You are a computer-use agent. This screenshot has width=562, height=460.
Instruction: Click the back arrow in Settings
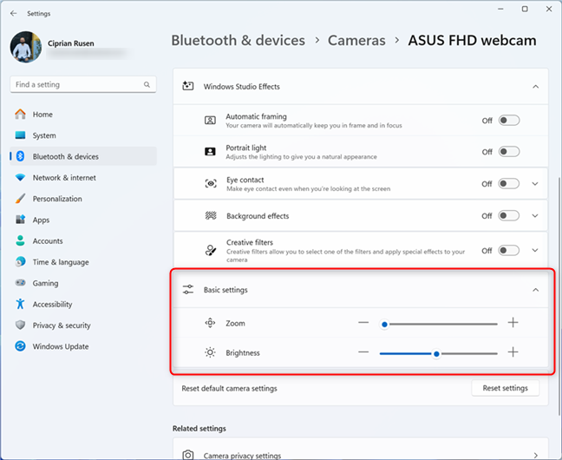[14, 13]
